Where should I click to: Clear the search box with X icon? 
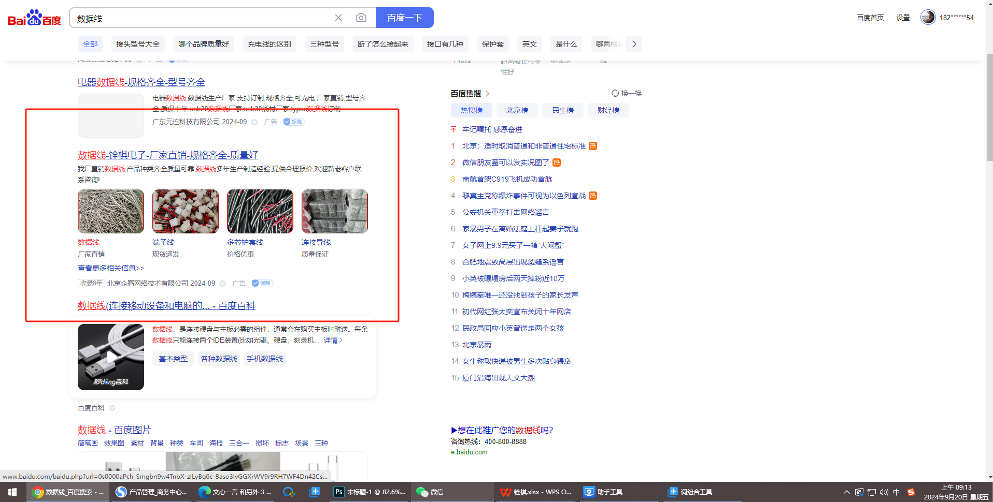tap(338, 18)
